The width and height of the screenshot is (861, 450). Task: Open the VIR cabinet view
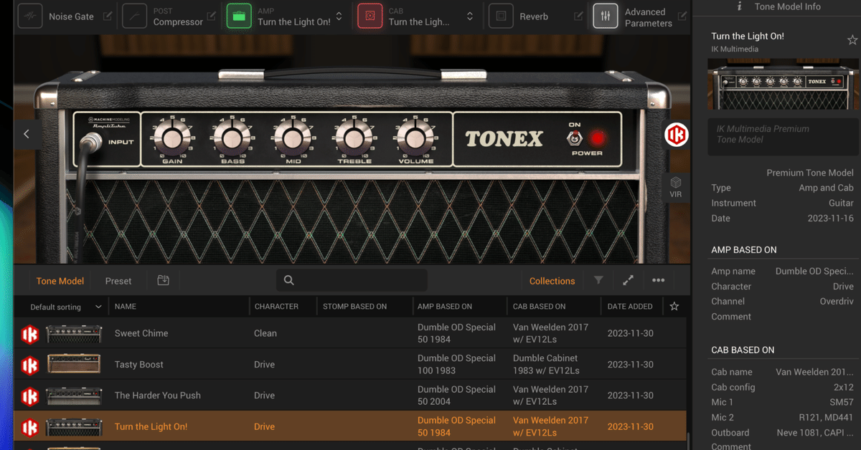coord(676,188)
